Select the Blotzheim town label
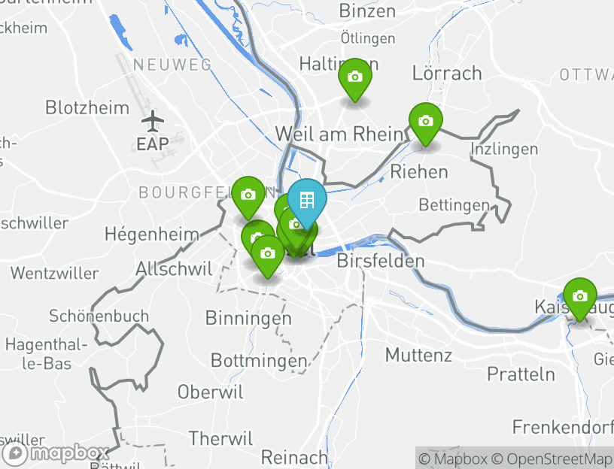The image size is (614, 469). [x=87, y=107]
